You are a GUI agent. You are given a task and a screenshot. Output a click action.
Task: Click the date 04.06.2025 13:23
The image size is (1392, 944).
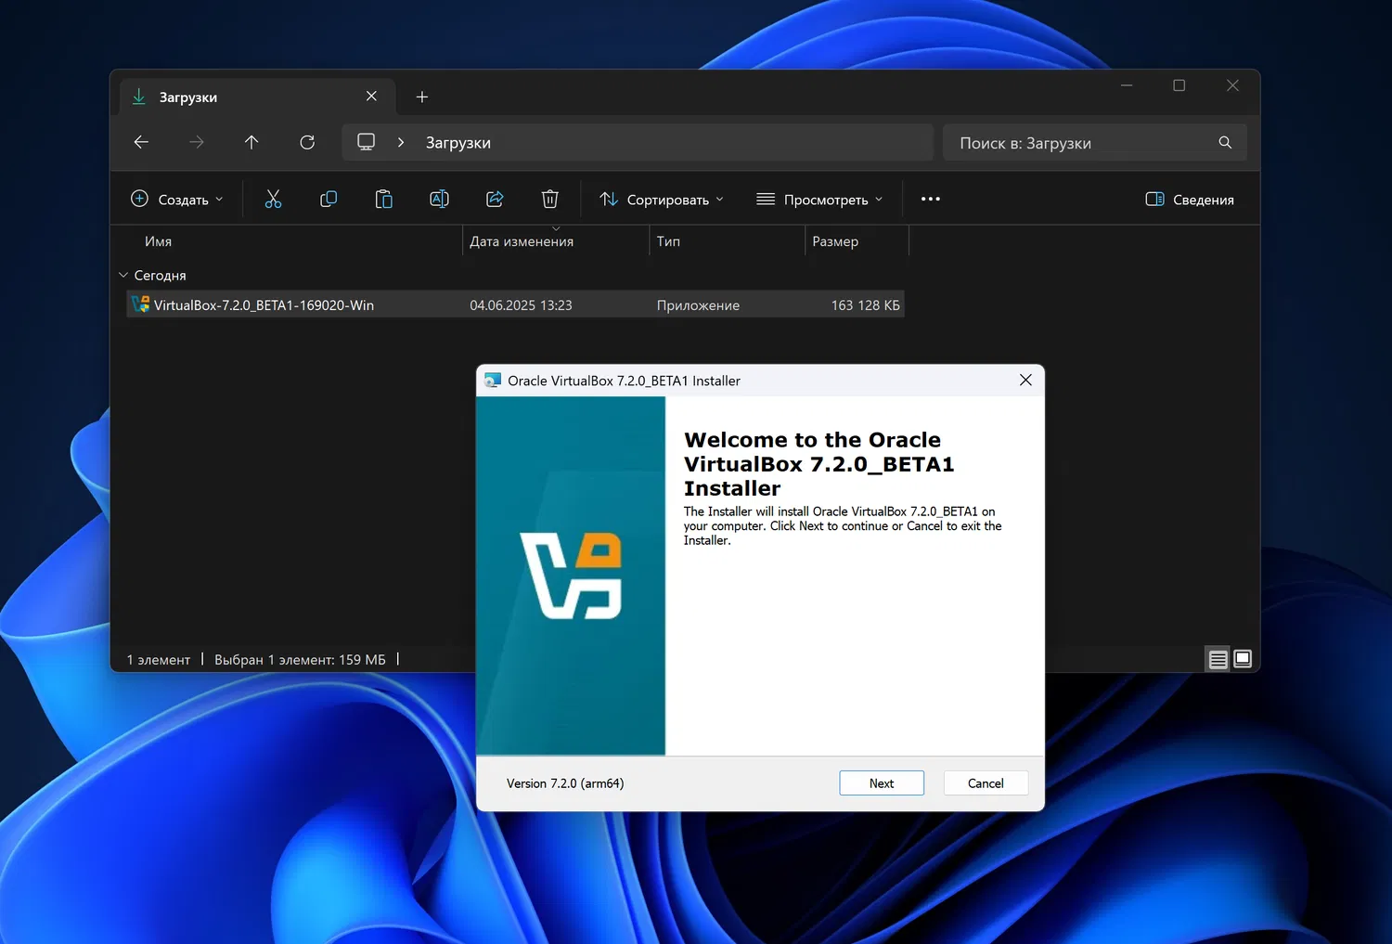point(521,305)
